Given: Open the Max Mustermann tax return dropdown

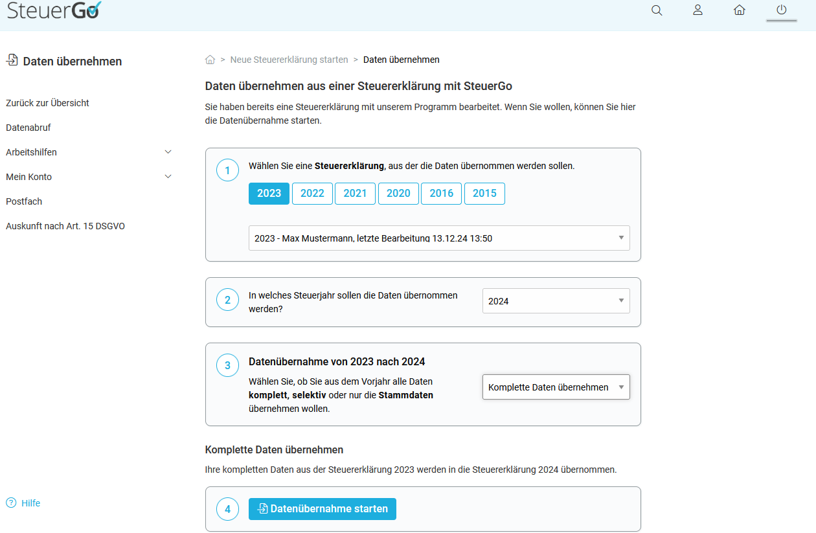Looking at the screenshot, I should (439, 238).
